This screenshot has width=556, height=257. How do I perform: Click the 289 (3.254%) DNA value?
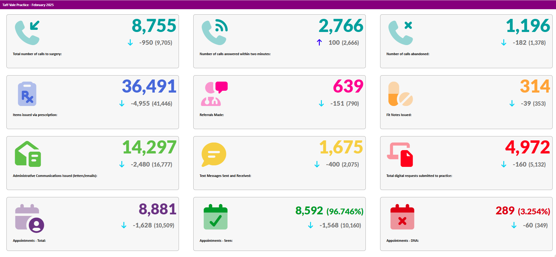522,211
